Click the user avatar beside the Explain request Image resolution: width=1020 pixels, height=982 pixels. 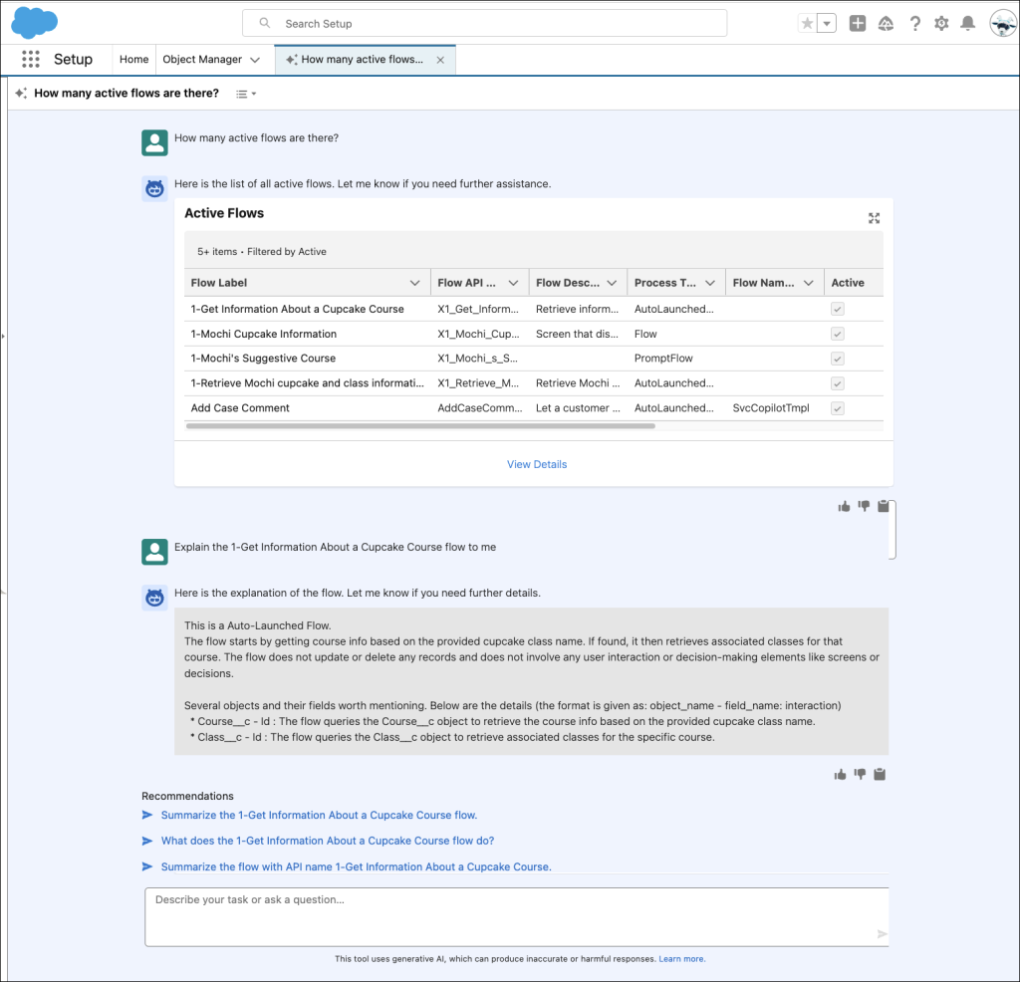[x=154, y=552]
